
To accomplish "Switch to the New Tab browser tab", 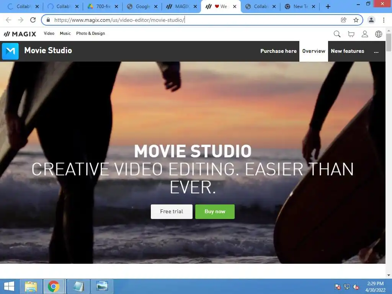I will pyautogui.click(x=299, y=7).
